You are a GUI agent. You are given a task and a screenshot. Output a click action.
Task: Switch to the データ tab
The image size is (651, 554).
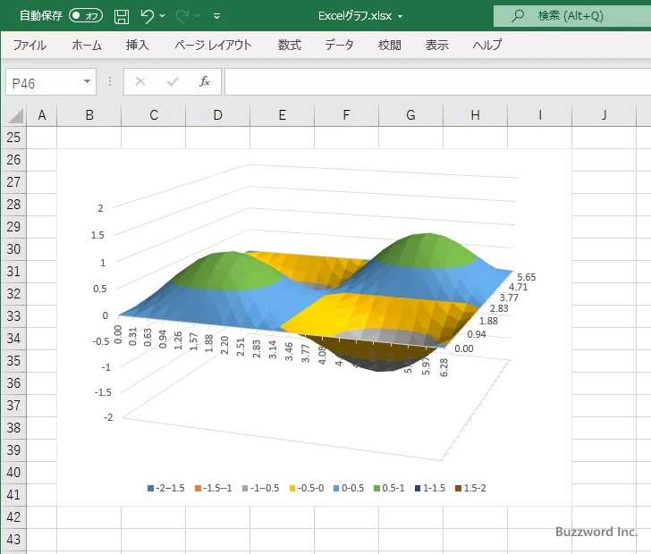click(x=339, y=45)
